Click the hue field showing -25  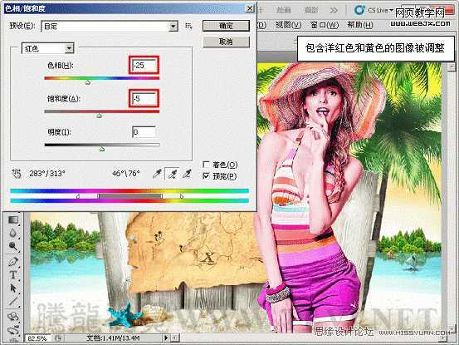[x=144, y=65]
